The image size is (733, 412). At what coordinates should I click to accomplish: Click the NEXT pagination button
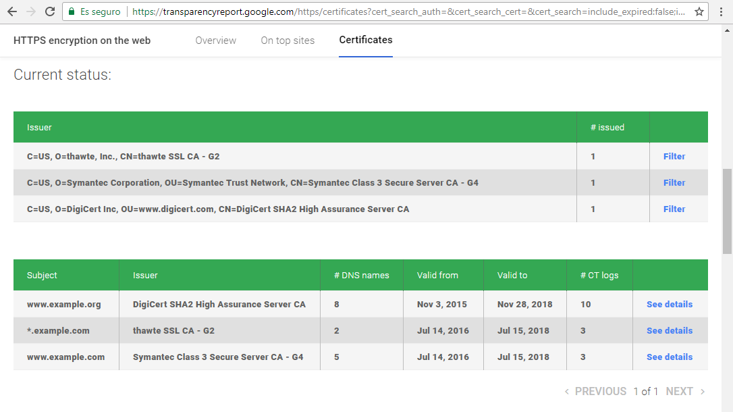[679, 392]
